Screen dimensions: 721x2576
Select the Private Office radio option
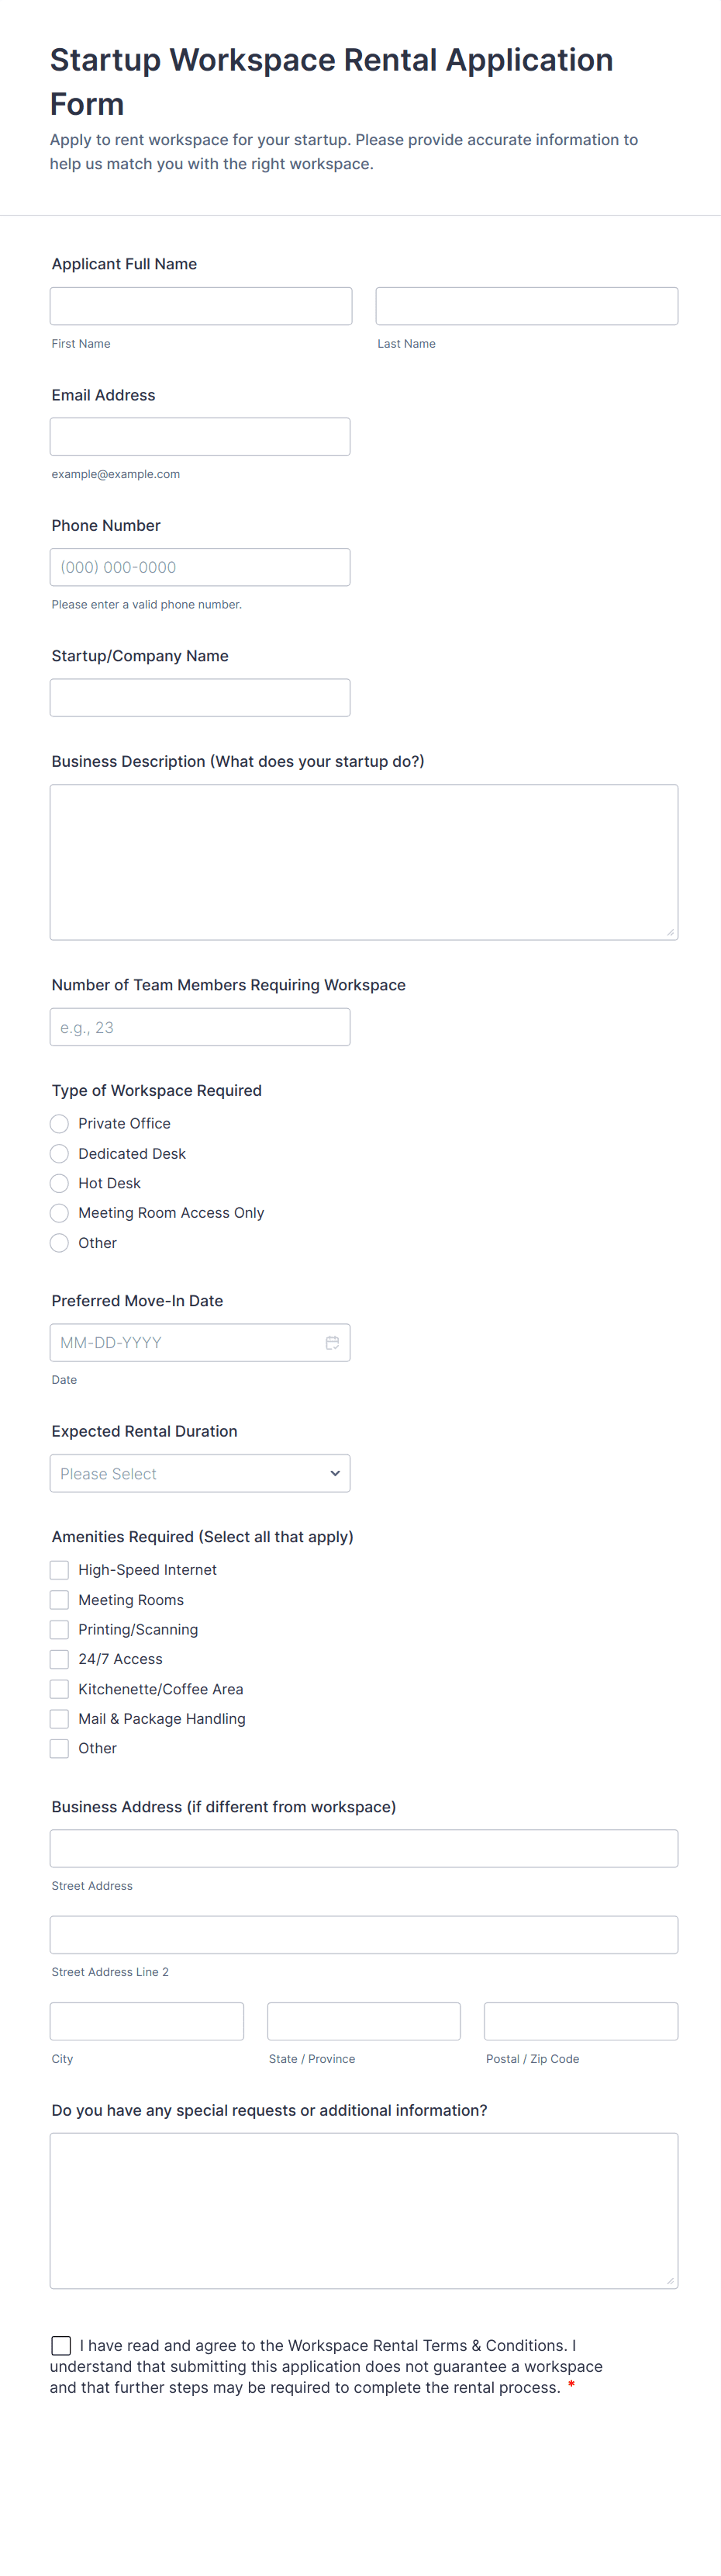point(60,1123)
